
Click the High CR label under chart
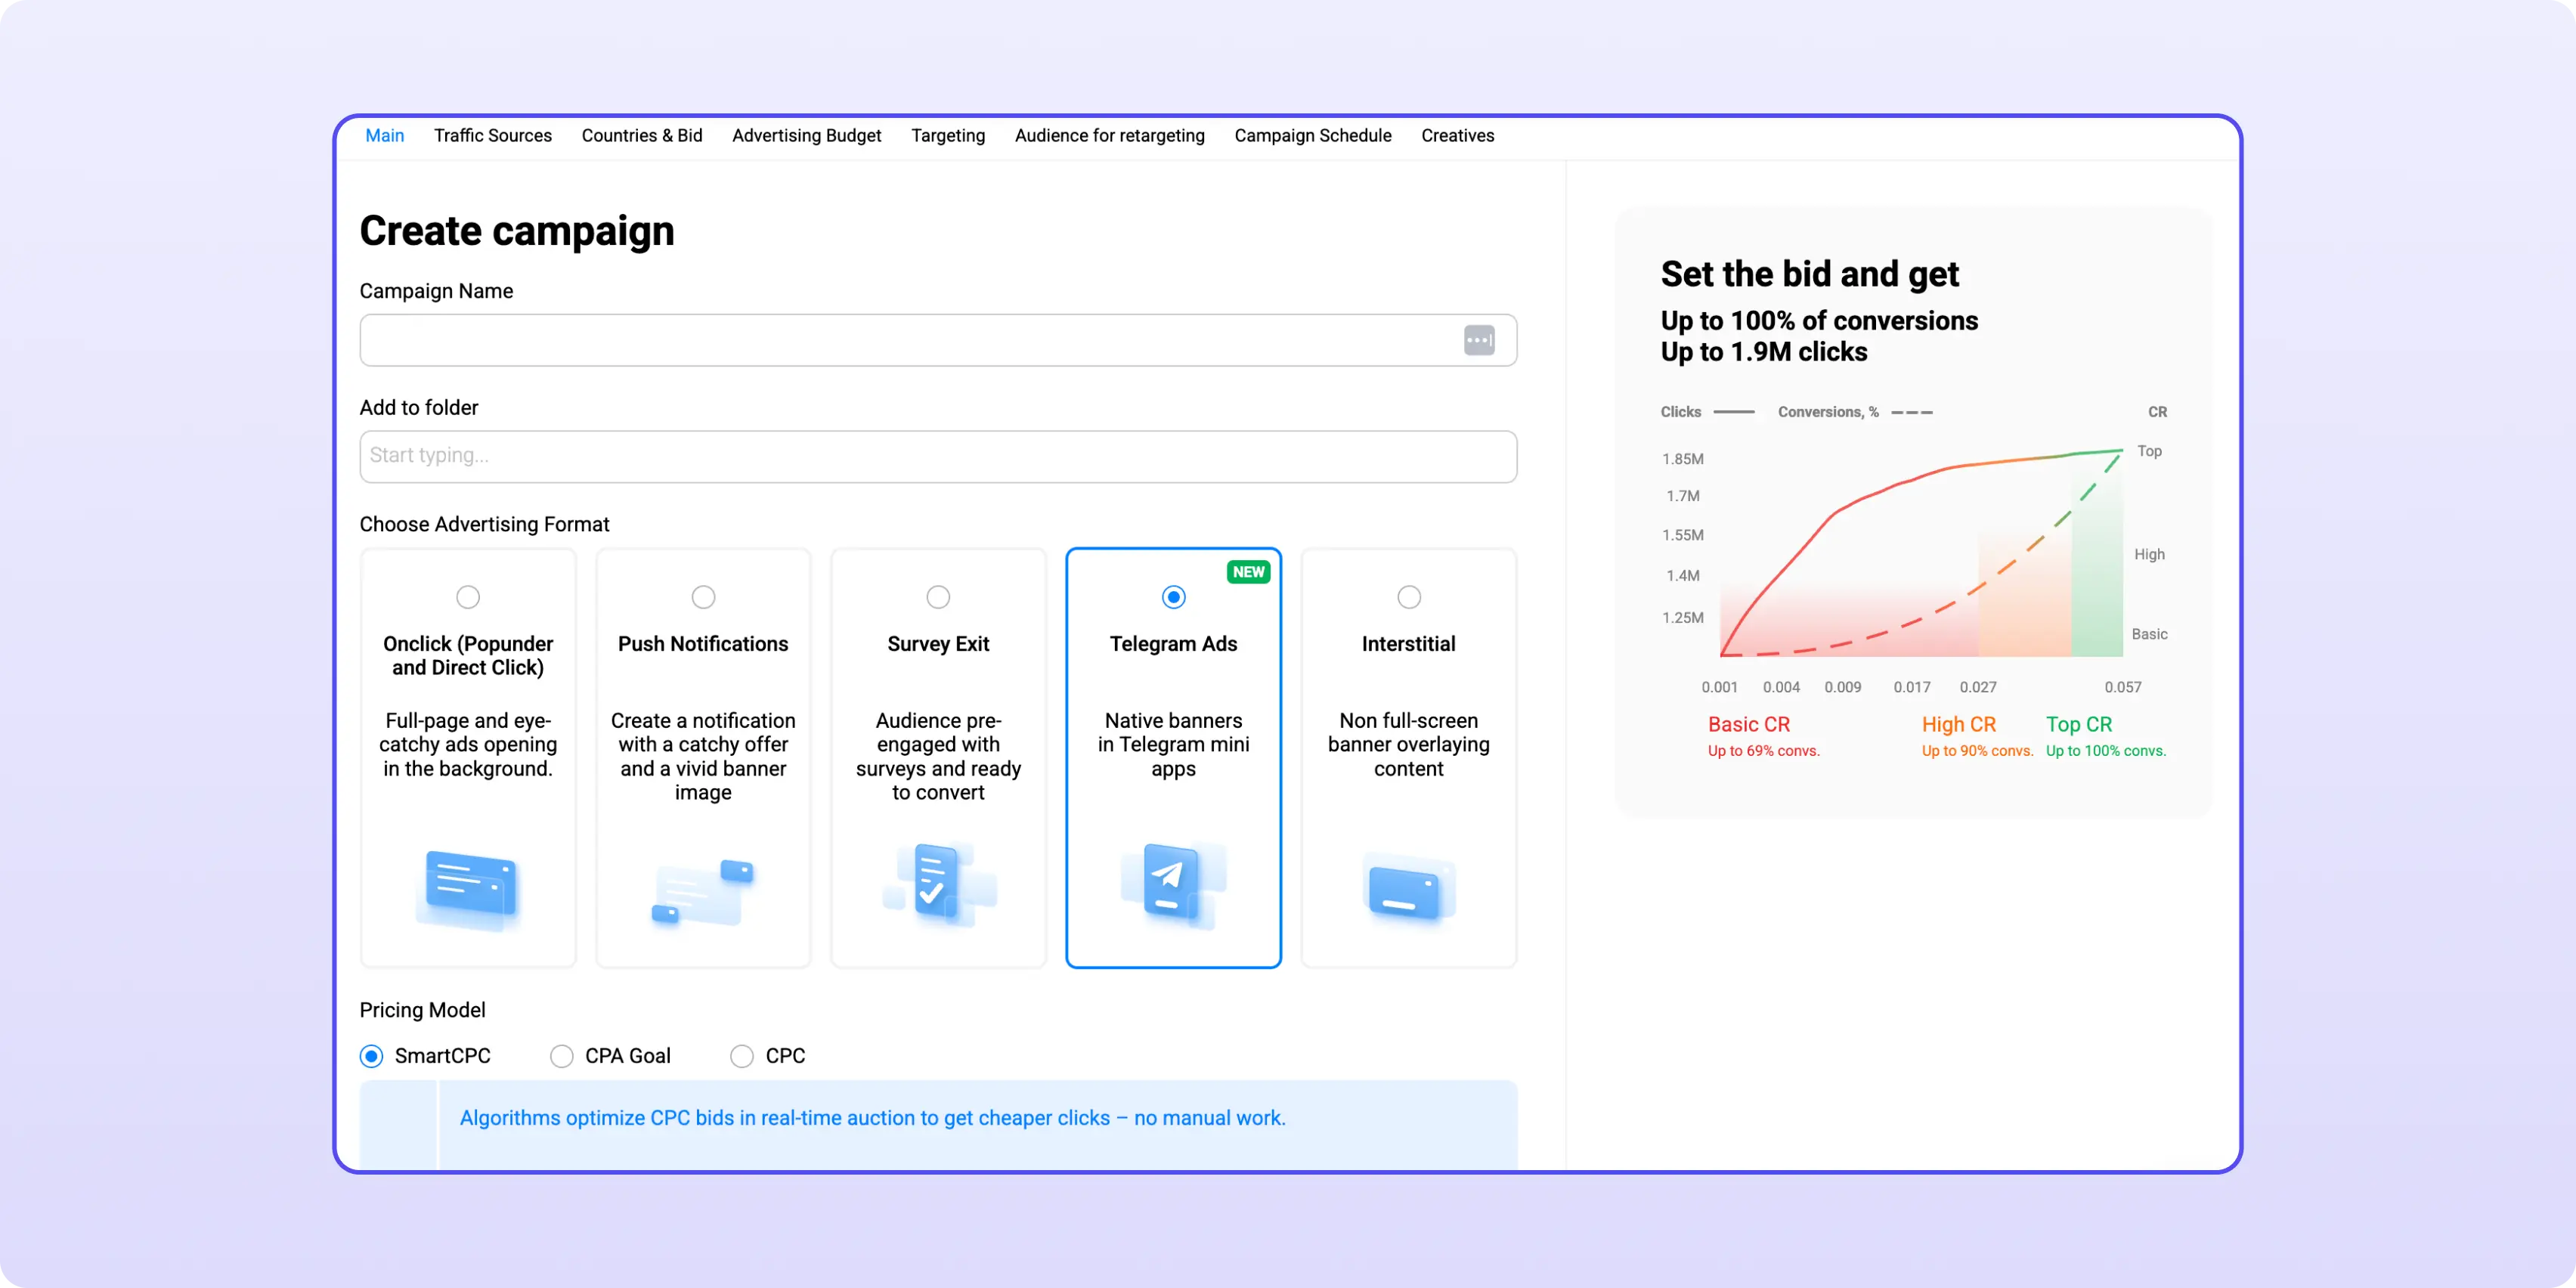pos(1958,724)
